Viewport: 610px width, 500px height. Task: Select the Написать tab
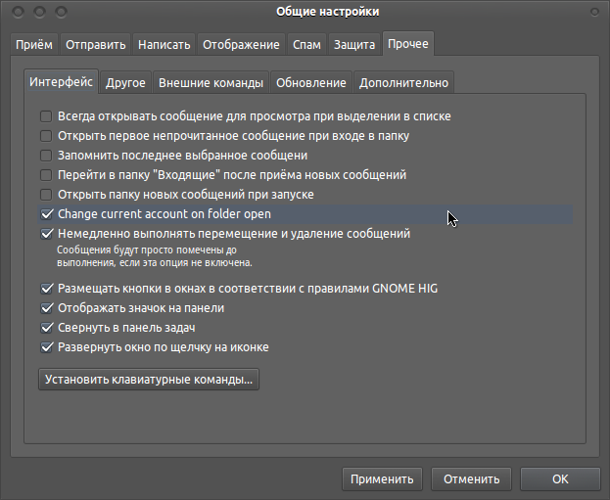(164, 45)
